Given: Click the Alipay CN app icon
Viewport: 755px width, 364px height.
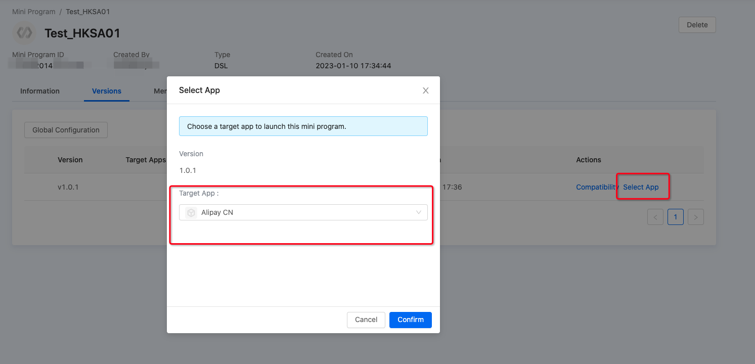Looking at the screenshot, I should tap(191, 213).
